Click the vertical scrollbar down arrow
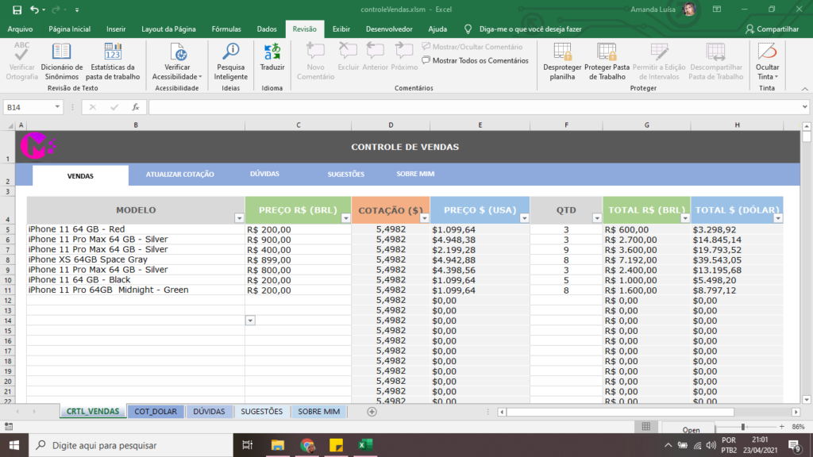Viewport: 813px width, 457px height. [x=807, y=400]
